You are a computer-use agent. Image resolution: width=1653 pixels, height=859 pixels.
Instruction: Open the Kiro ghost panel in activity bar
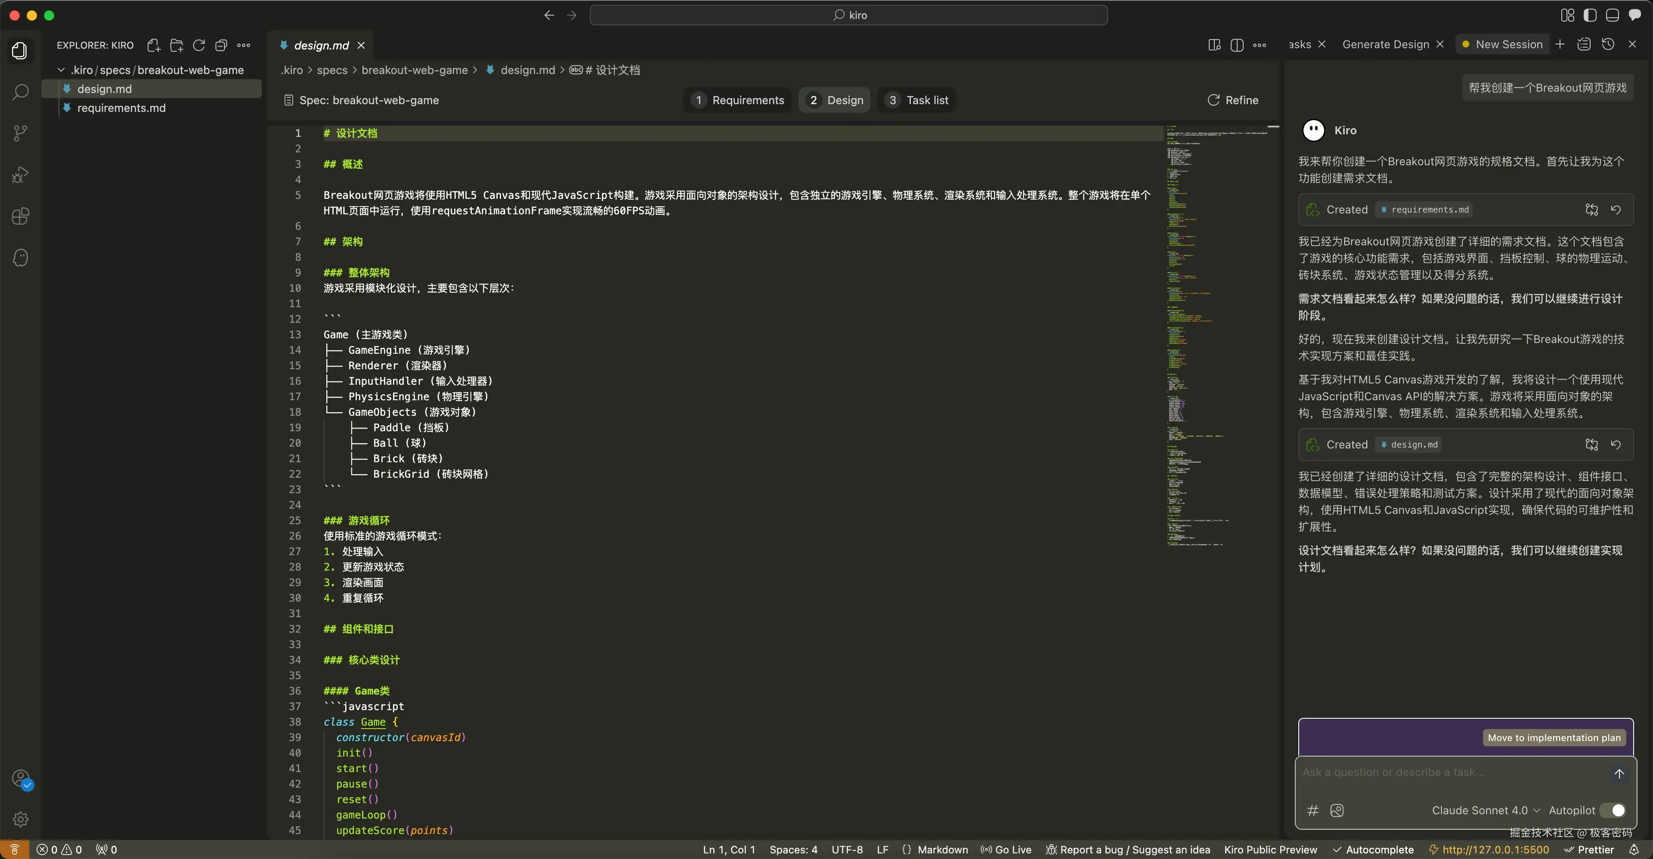point(21,258)
